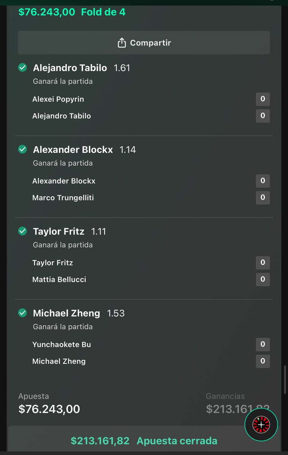
Task: Click the score box for Yunchaokete Bu
Action: point(263,345)
